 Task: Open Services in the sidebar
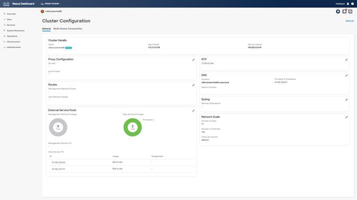tap(11, 25)
